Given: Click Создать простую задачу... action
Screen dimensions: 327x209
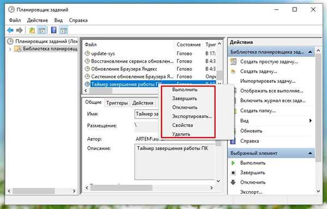Looking at the screenshot, I should point(269,62).
